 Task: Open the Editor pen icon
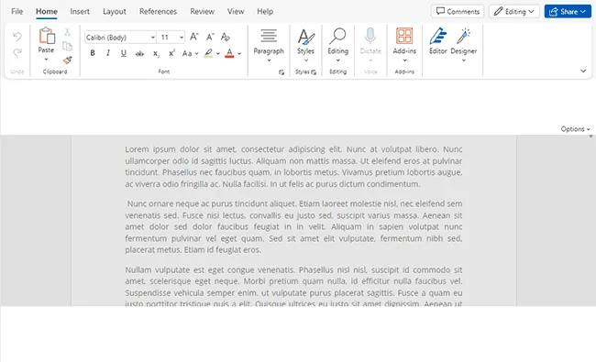click(x=438, y=36)
